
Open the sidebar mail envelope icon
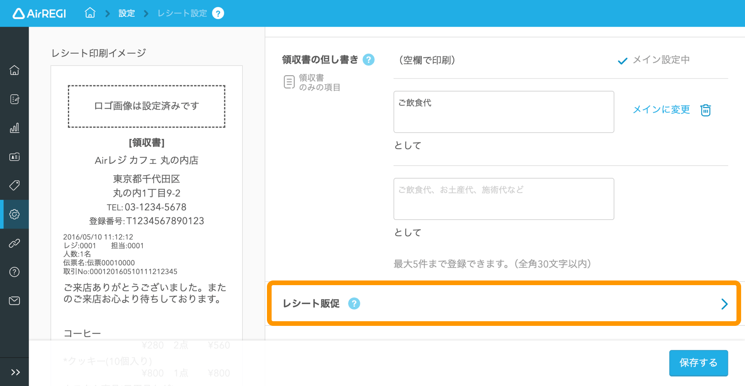tap(14, 301)
